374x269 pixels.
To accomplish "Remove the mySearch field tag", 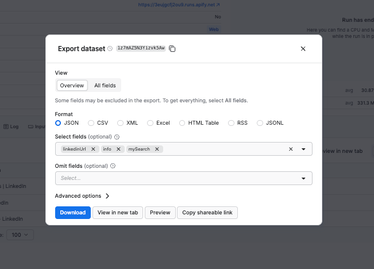I will (x=157, y=149).
